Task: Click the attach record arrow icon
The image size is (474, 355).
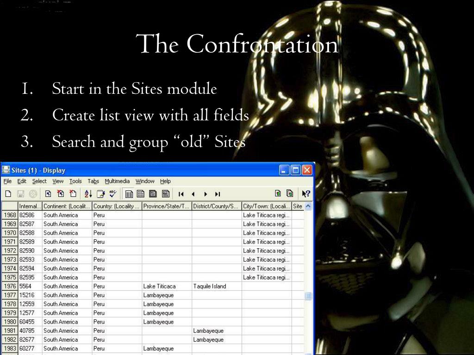Action: pyautogui.click(x=48, y=194)
